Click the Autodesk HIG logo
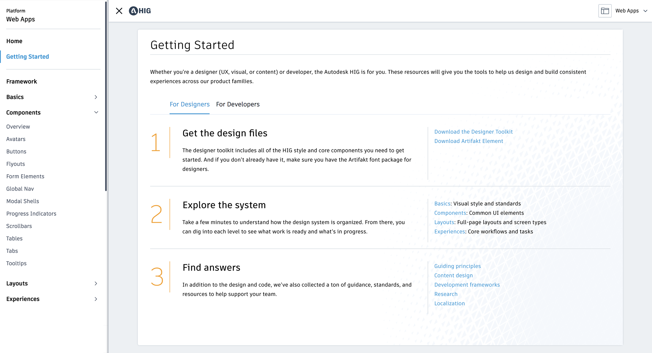The image size is (652, 353). coord(140,11)
